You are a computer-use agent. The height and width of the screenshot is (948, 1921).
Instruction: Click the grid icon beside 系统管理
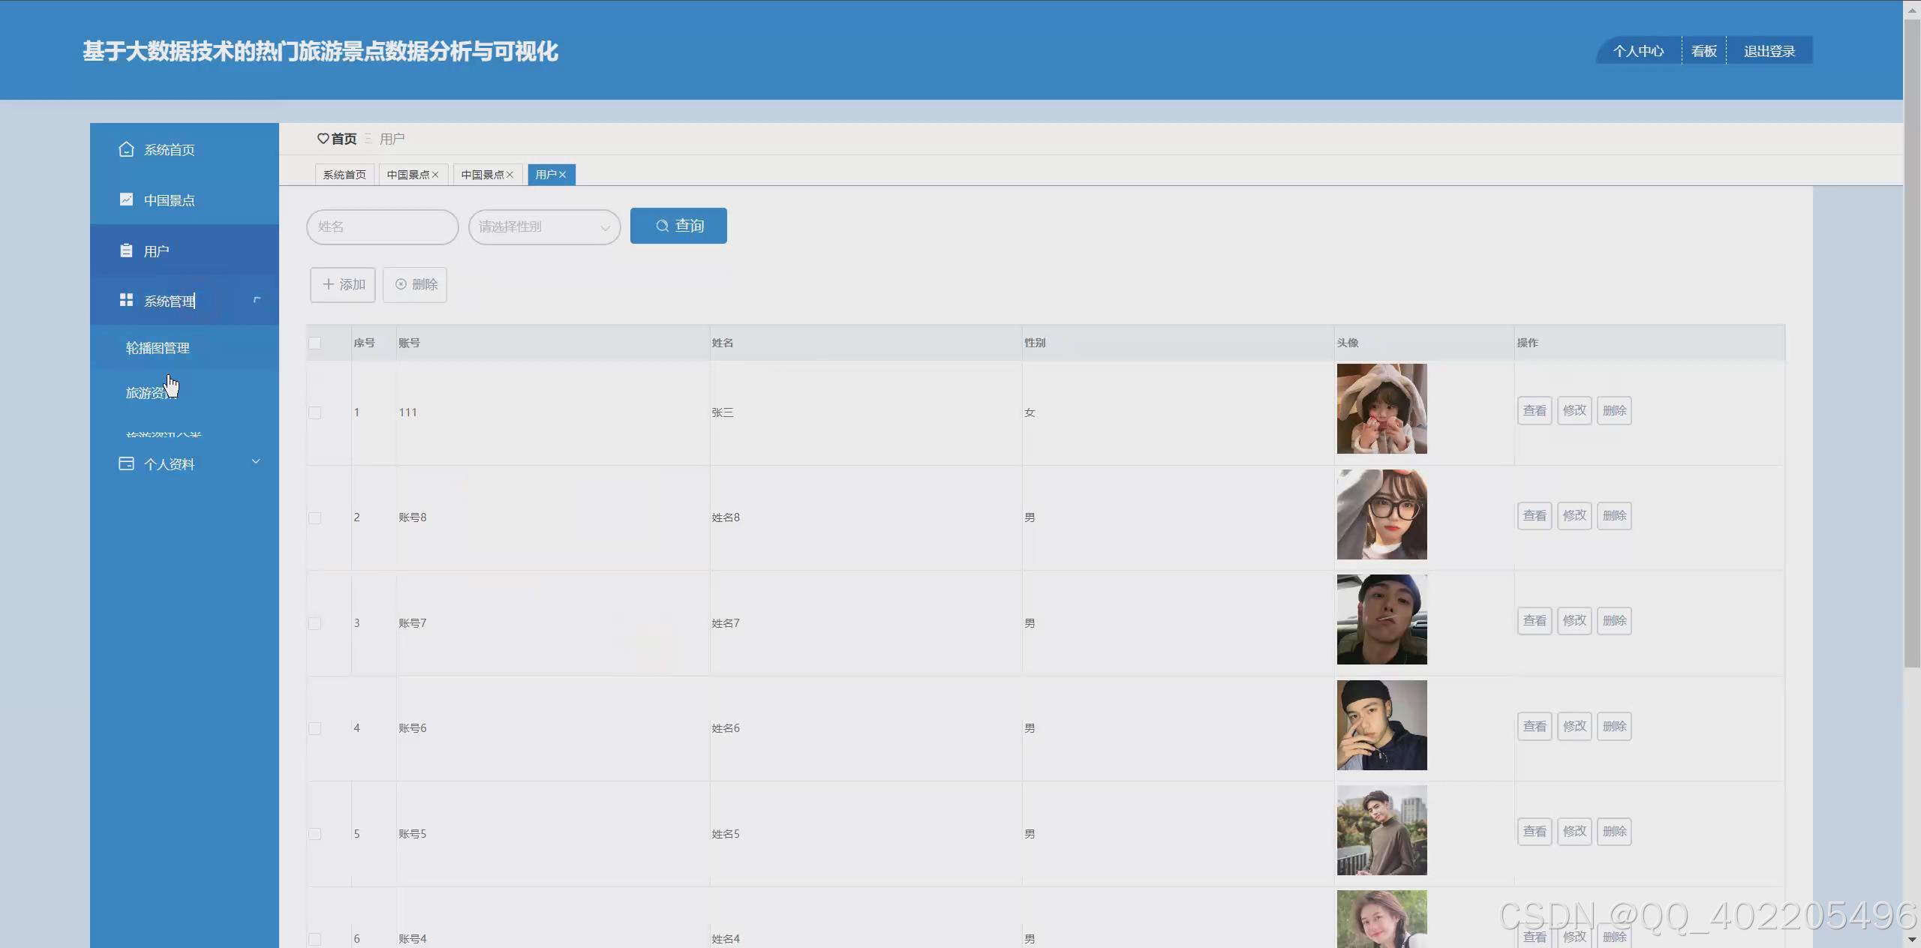[x=126, y=300]
